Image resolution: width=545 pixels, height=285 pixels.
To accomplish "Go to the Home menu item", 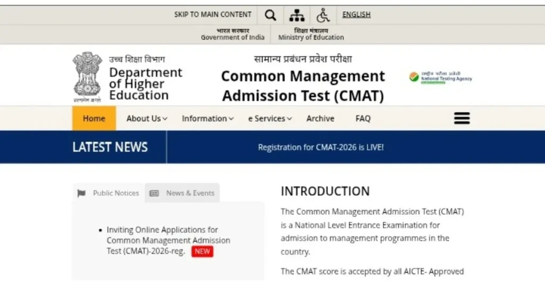I will tap(94, 119).
